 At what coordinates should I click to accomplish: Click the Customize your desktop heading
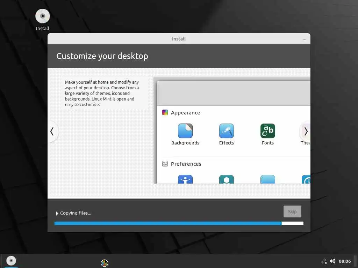tap(102, 56)
